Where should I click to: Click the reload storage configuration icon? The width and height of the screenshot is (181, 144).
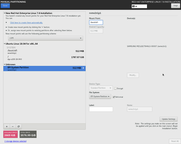[x=18, y=126]
